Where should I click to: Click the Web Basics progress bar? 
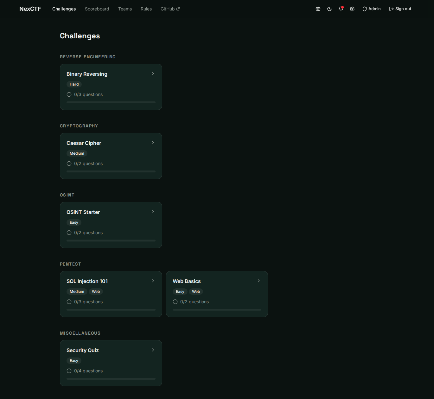(x=217, y=310)
